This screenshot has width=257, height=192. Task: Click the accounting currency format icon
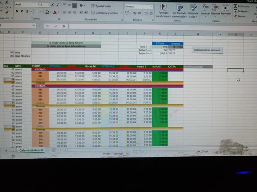click(127, 13)
